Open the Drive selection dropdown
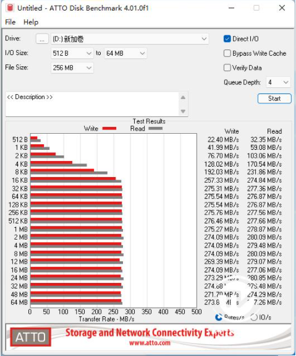 pyautogui.click(x=130, y=39)
